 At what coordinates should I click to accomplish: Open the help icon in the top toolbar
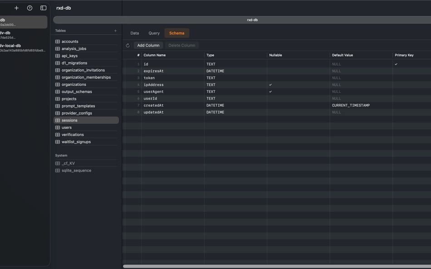click(30, 8)
